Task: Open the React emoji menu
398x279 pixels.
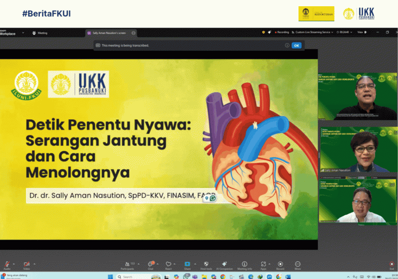Action: click(168, 264)
